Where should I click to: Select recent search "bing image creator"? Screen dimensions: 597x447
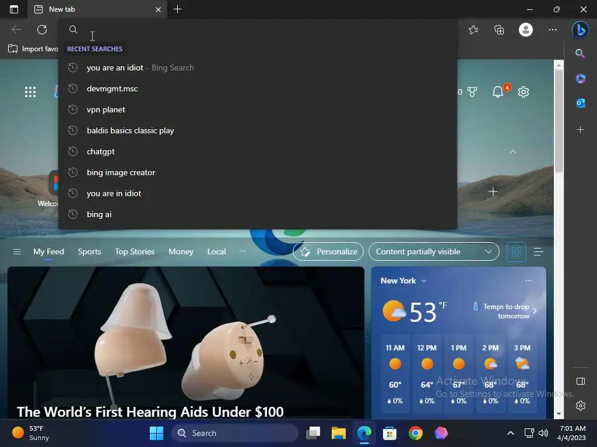pos(257,172)
